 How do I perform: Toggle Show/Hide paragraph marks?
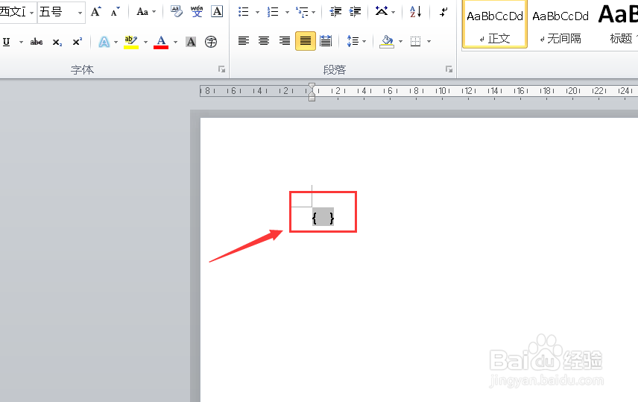pos(443,12)
